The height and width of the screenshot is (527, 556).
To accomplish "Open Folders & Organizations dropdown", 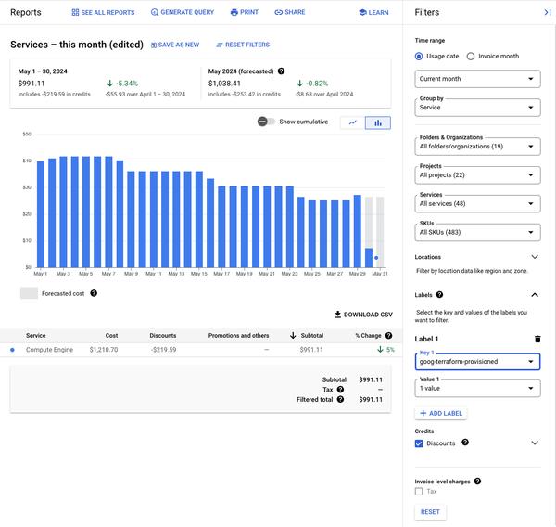I will [x=477, y=147].
